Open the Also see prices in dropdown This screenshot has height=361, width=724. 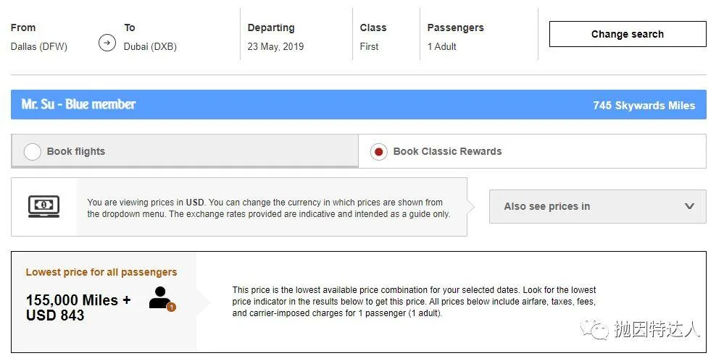click(x=597, y=207)
